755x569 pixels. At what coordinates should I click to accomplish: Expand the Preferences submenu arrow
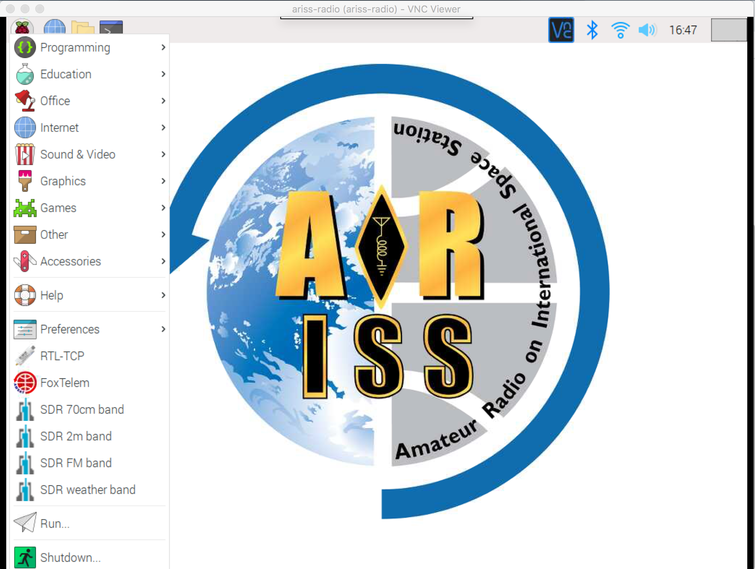pos(163,329)
